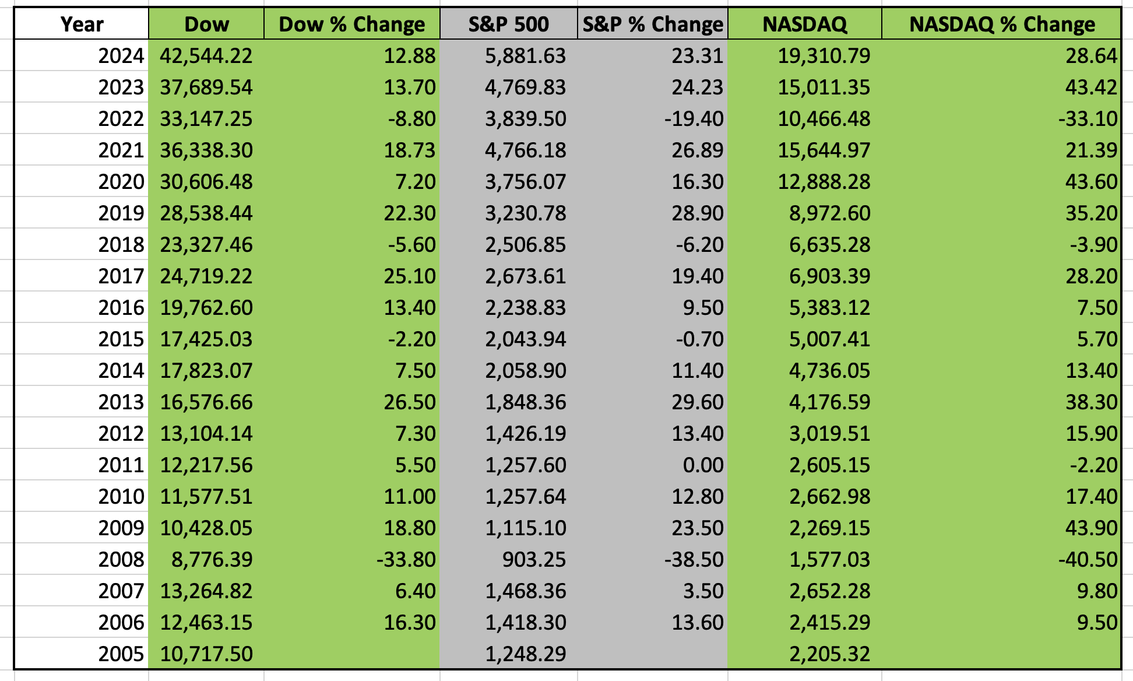Click the Dow header cell

[x=206, y=24]
